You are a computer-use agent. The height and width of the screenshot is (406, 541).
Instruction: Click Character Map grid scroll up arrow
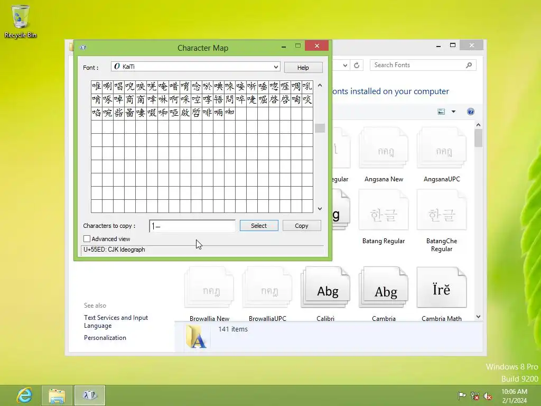(x=320, y=85)
